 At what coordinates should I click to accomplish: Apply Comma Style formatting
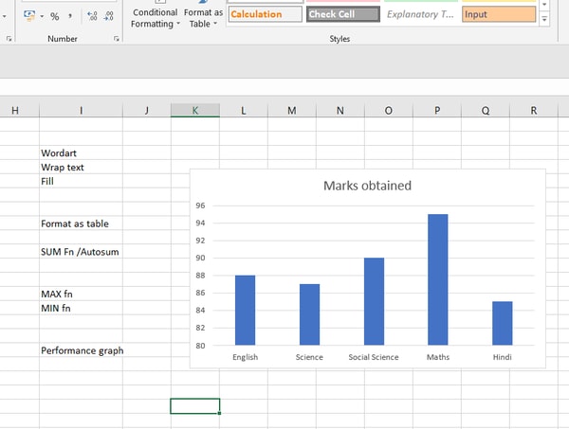(70, 16)
